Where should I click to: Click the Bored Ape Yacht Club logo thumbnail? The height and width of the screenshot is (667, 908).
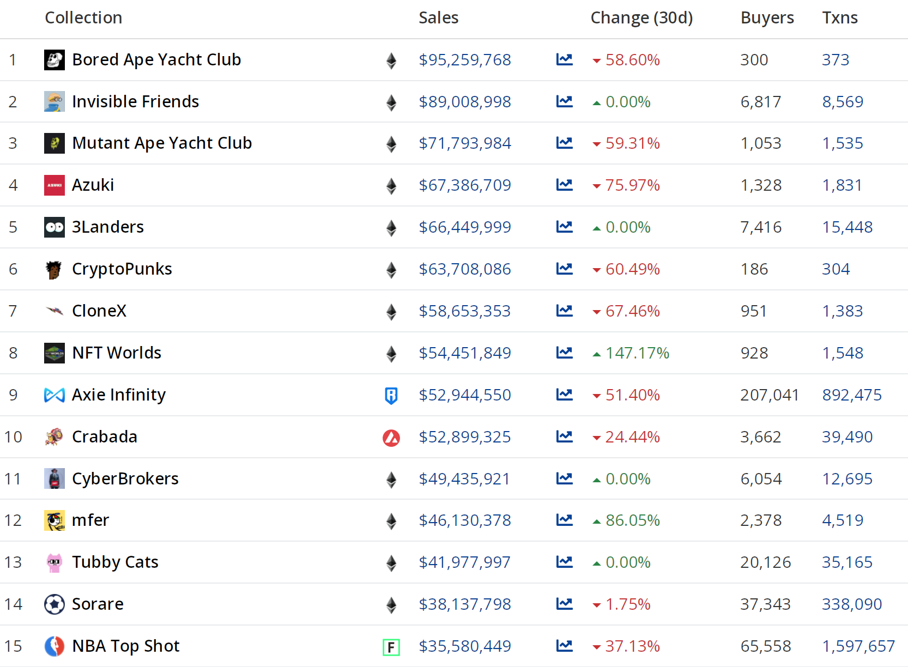coord(55,60)
